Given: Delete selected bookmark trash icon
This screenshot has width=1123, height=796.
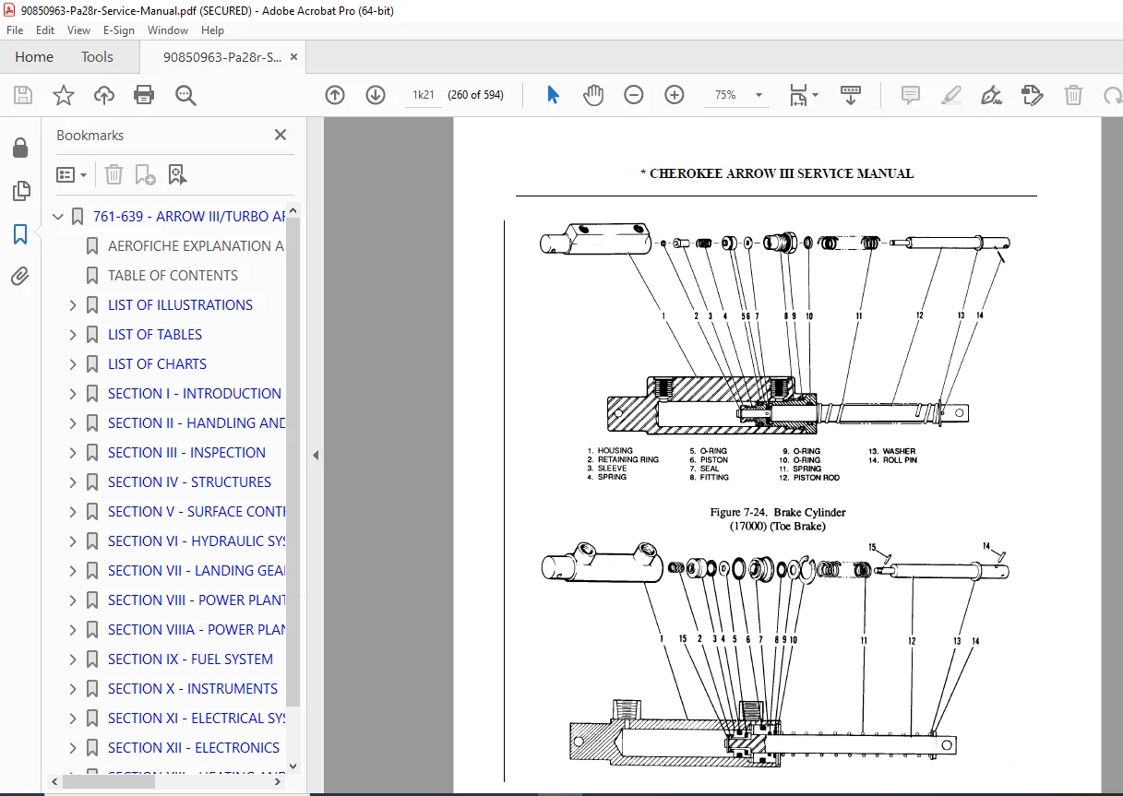Looking at the screenshot, I should (x=113, y=174).
